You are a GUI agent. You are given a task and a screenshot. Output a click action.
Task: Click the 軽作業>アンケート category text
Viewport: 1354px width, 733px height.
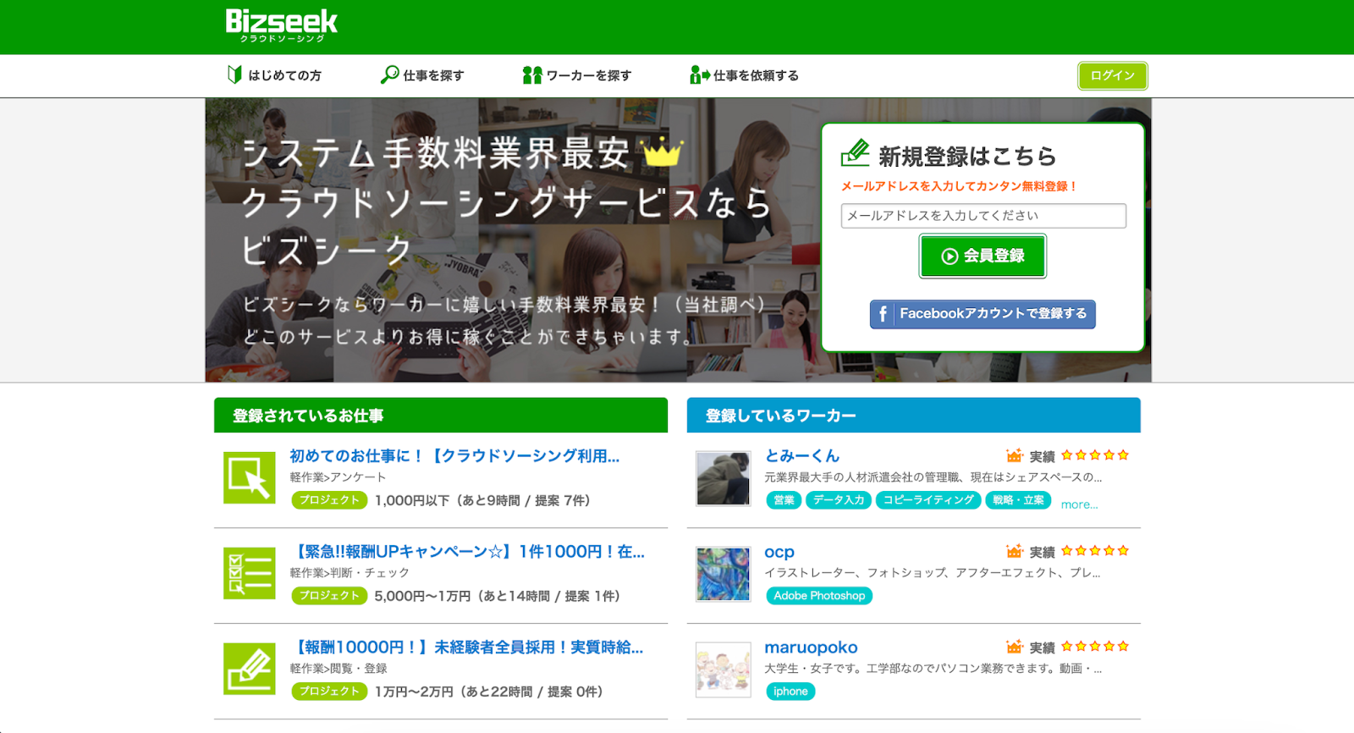tap(338, 477)
